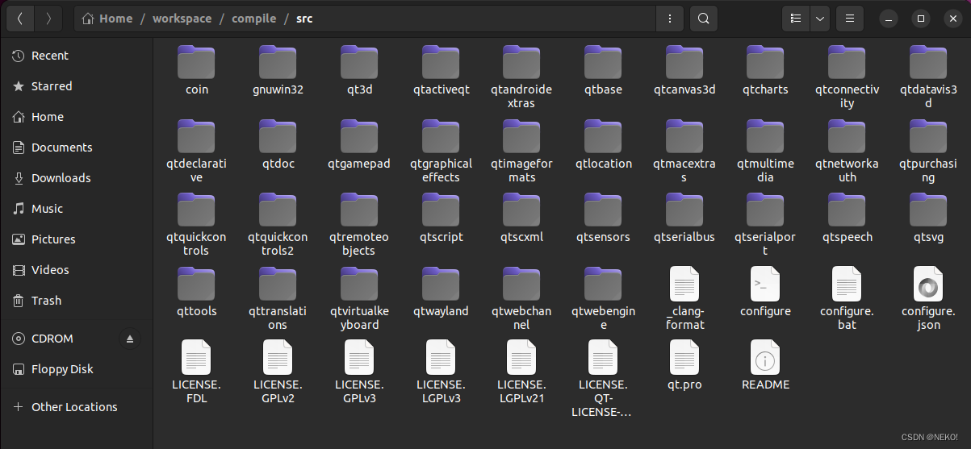Image resolution: width=971 pixels, height=449 pixels.
Task: Open the view options dropdown arrow
Action: click(x=820, y=18)
